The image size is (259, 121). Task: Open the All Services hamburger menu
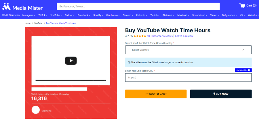(11, 15)
